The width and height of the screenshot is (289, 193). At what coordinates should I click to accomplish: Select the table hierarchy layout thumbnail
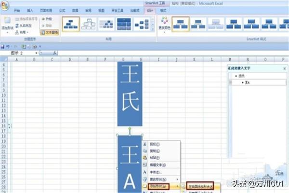(124, 24)
